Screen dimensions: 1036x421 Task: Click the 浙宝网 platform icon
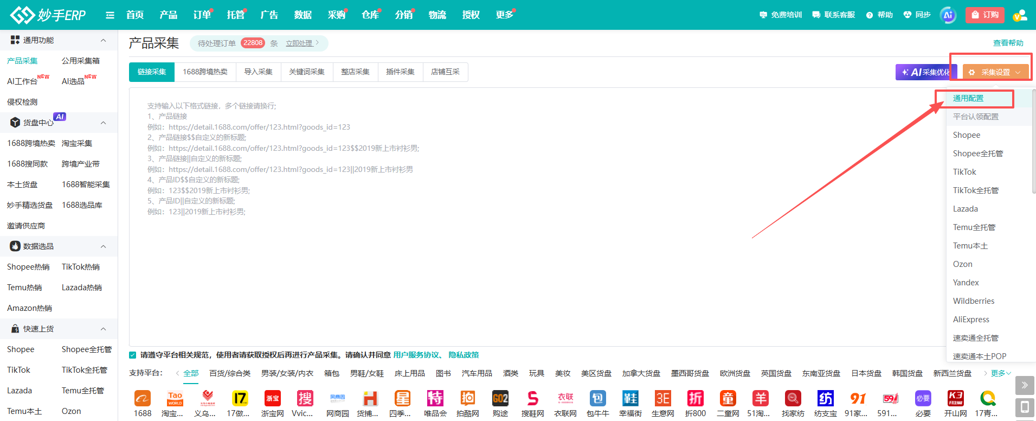click(272, 398)
